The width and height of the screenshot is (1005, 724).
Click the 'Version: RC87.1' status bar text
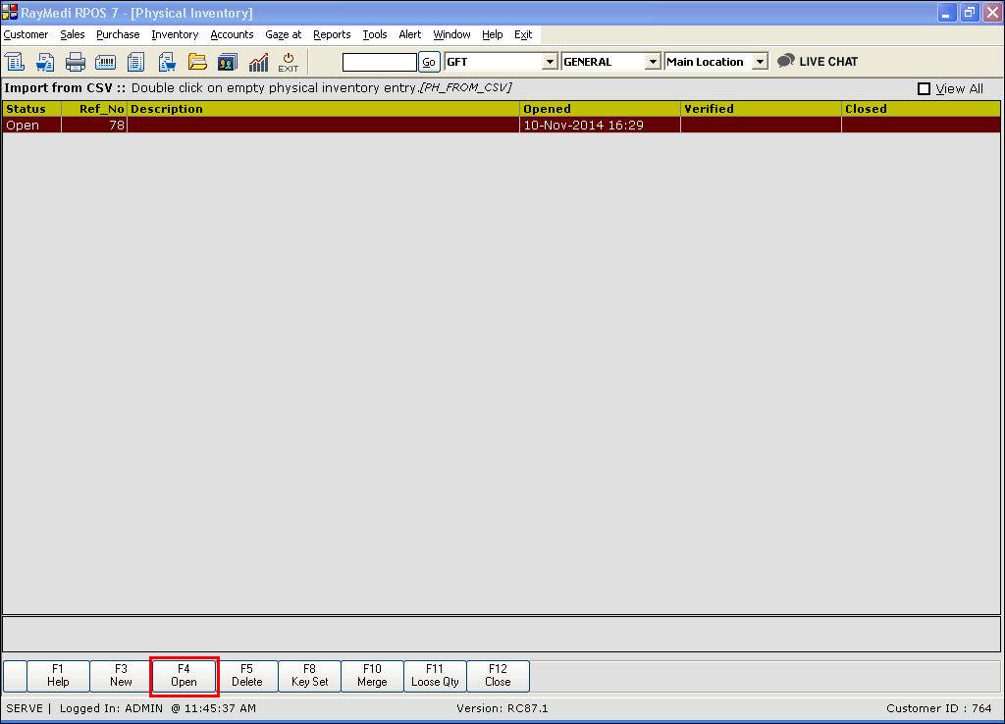502,708
